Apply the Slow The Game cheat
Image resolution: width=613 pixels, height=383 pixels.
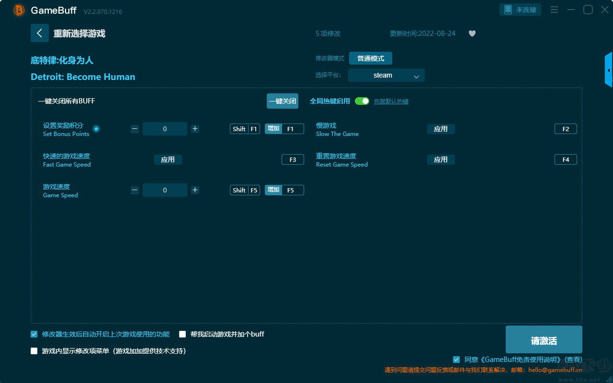(441, 129)
